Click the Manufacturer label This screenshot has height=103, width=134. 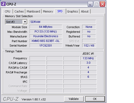[x=19, y=36]
